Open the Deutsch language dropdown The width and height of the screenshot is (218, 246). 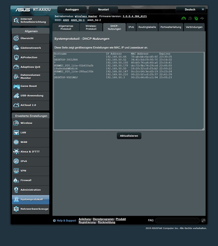coord(191,10)
